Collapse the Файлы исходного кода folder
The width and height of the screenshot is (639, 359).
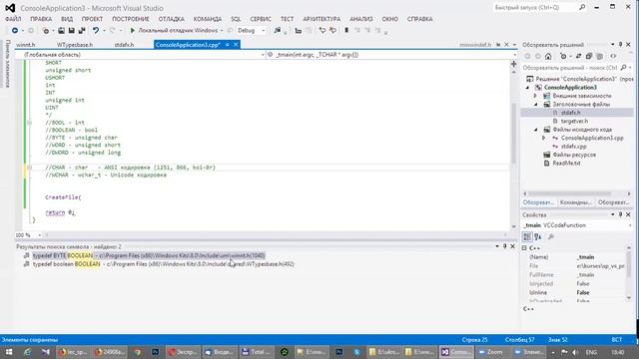point(536,130)
